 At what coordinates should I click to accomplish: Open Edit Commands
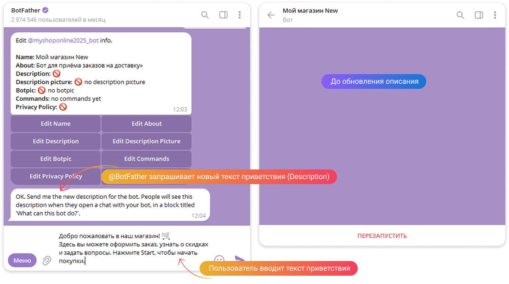click(x=146, y=159)
